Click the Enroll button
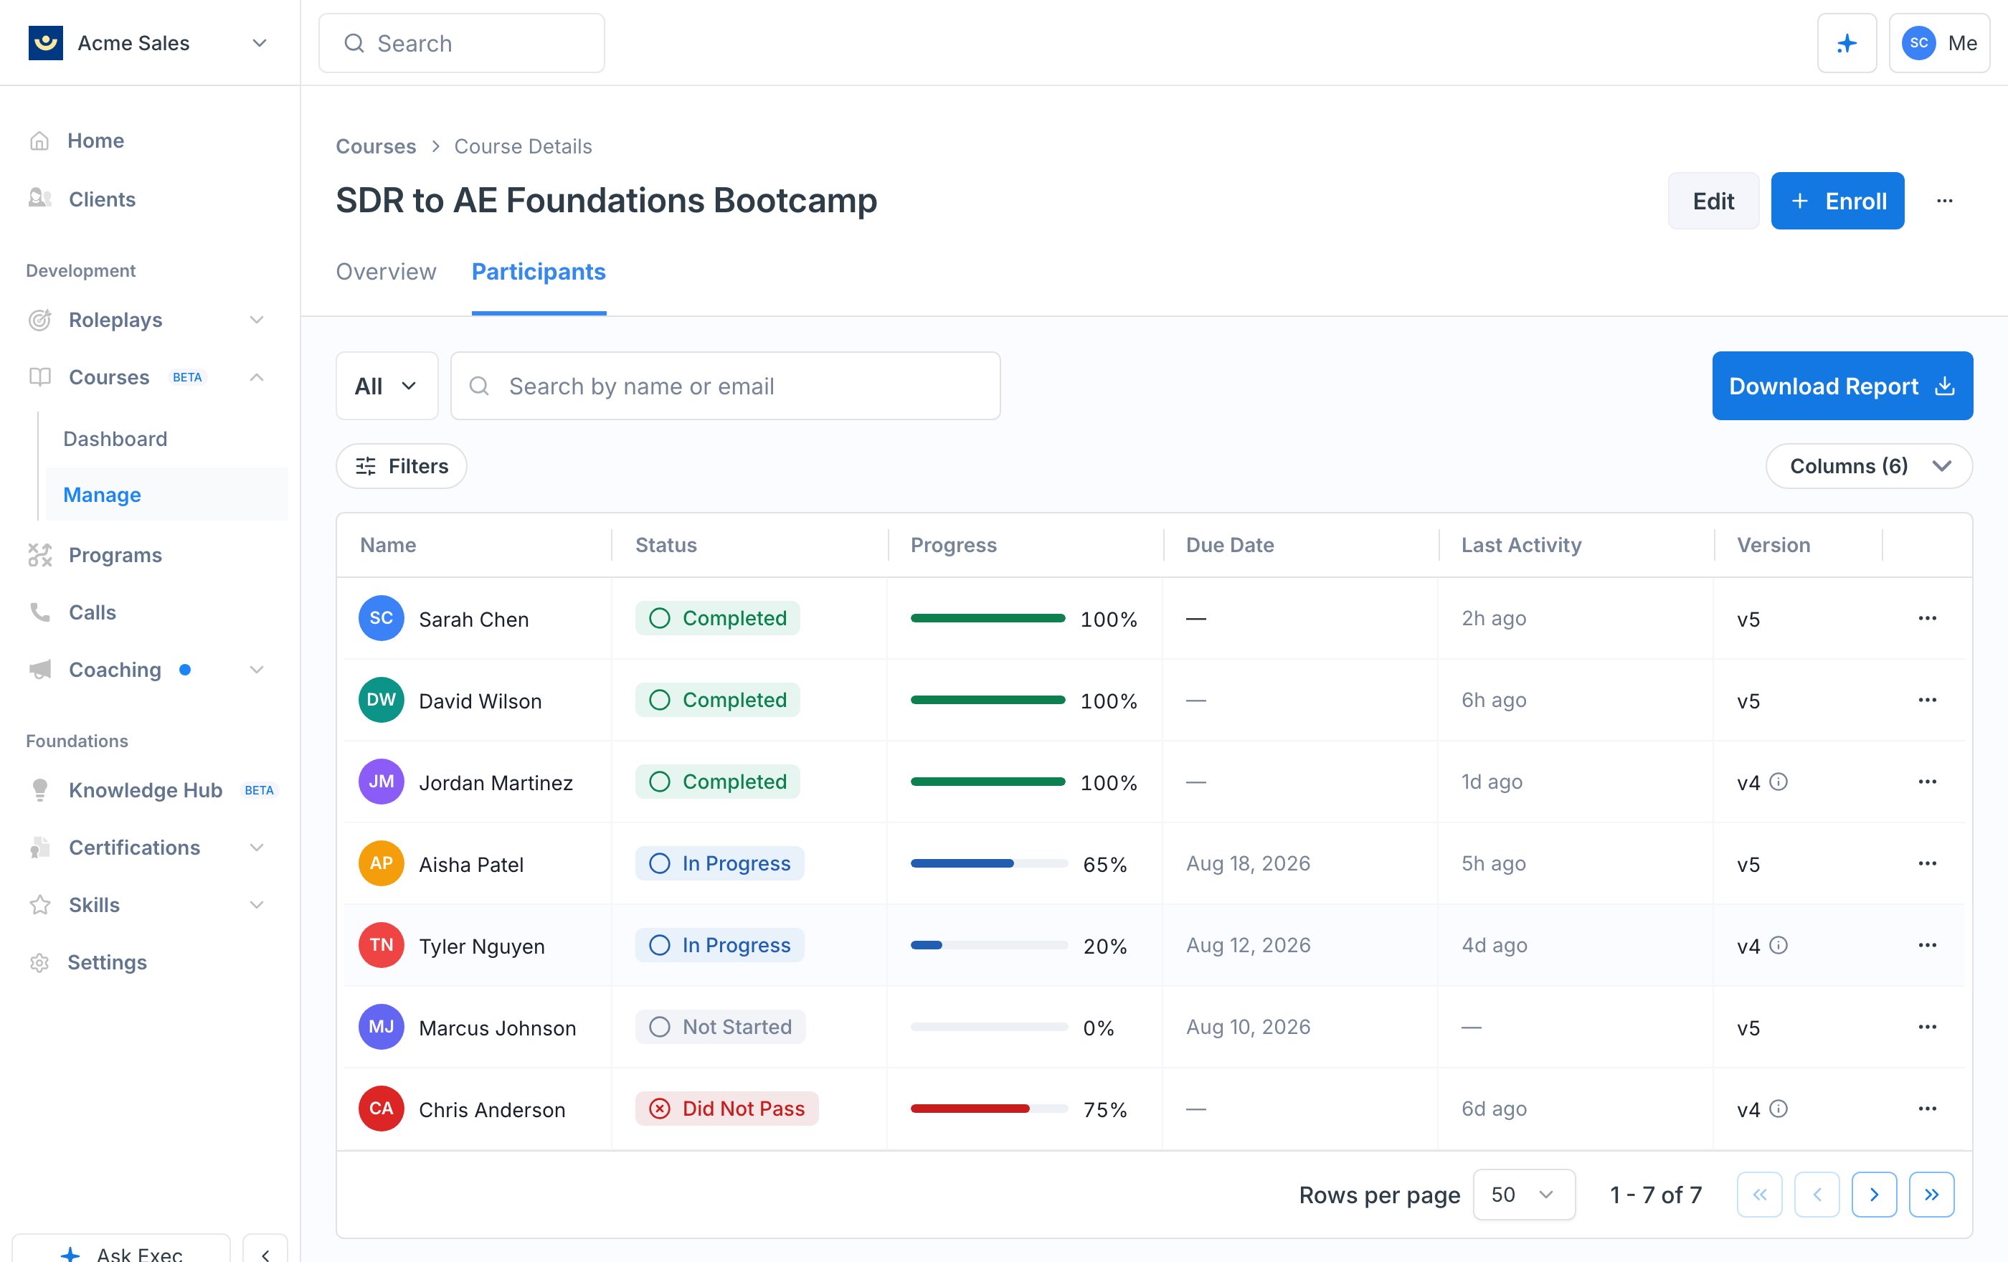The height and width of the screenshot is (1262, 2008). (1837, 201)
